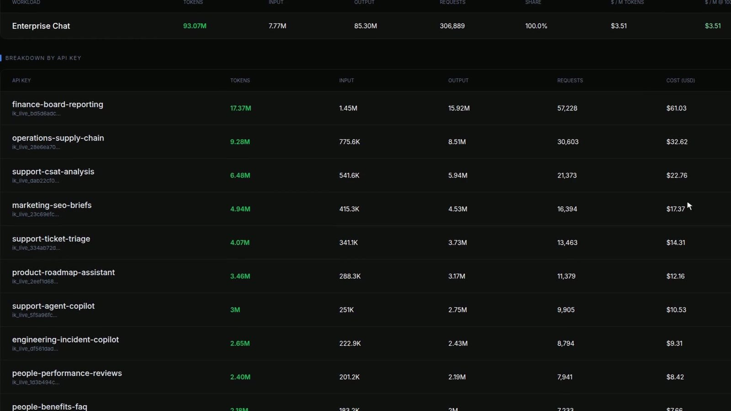Viewport: 731px width, 411px height.
Task: Sort API key table by OUTPUT column
Action: pyautogui.click(x=458, y=80)
